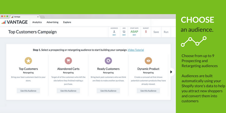Show next audiences with arrow
The height and width of the screenshot is (113, 226).
[171, 72]
